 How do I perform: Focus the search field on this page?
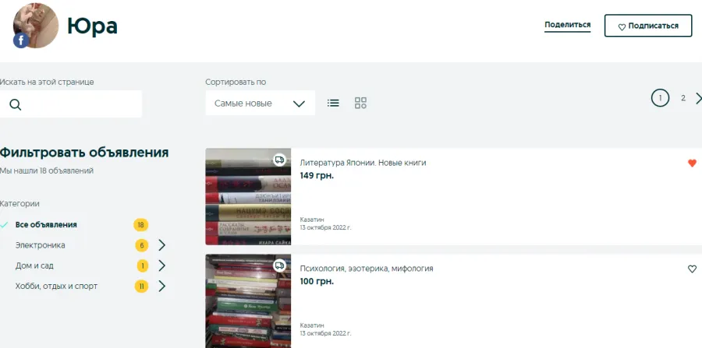point(71,104)
